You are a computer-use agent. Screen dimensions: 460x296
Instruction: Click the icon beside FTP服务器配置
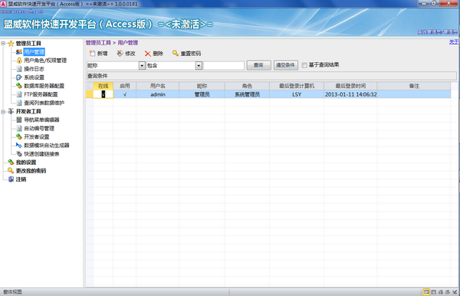19,94
